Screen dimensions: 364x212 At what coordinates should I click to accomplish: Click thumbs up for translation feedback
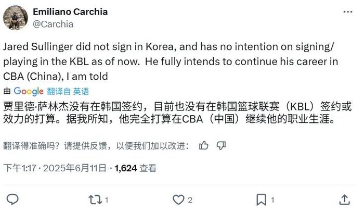click(x=204, y=145)
